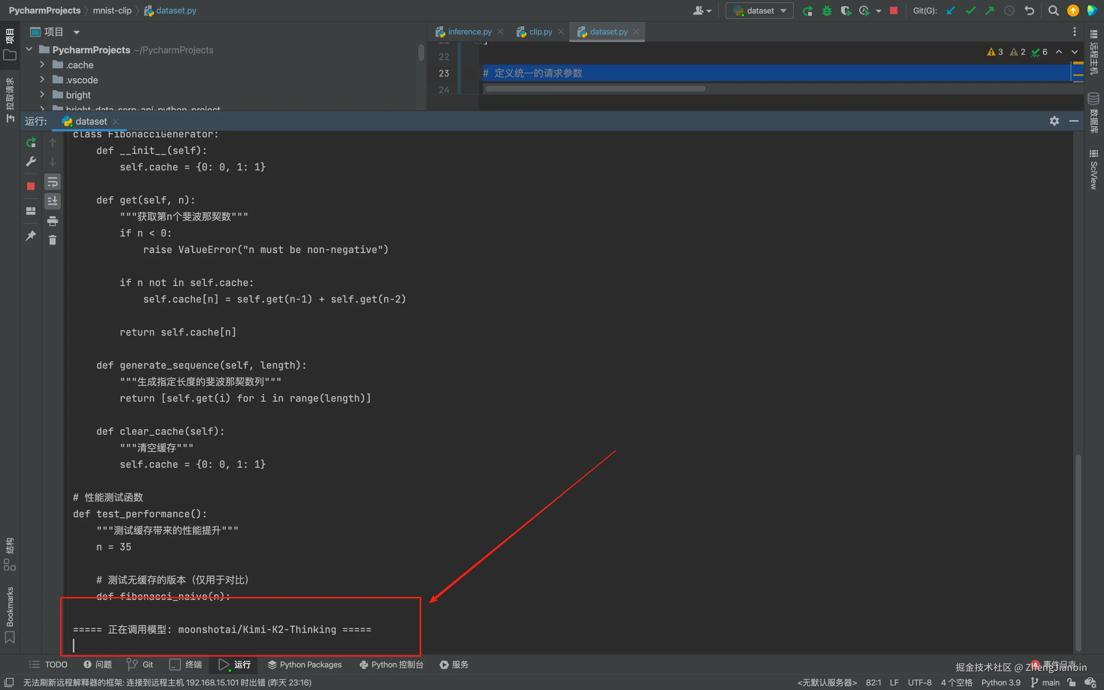
Task: Expand the .cache folder in project tree
Action: [x=42, y=64]
